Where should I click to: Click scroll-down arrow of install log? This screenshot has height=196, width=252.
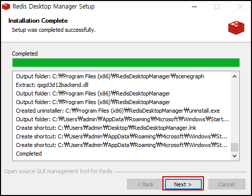coord(234,156)
